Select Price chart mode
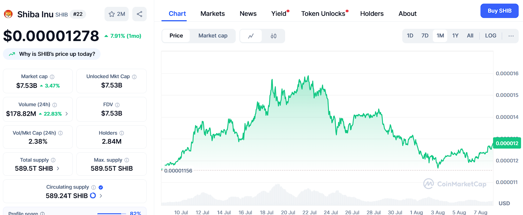This screenshot has width=523, height=215. pos(176,36)
